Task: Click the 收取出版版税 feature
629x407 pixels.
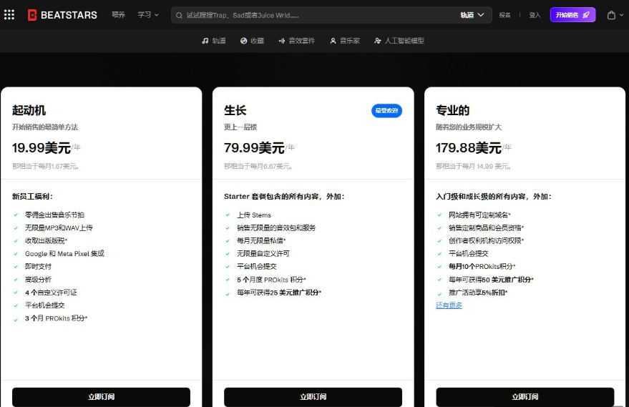Action: pyautogui.click(x=46, y=240)
